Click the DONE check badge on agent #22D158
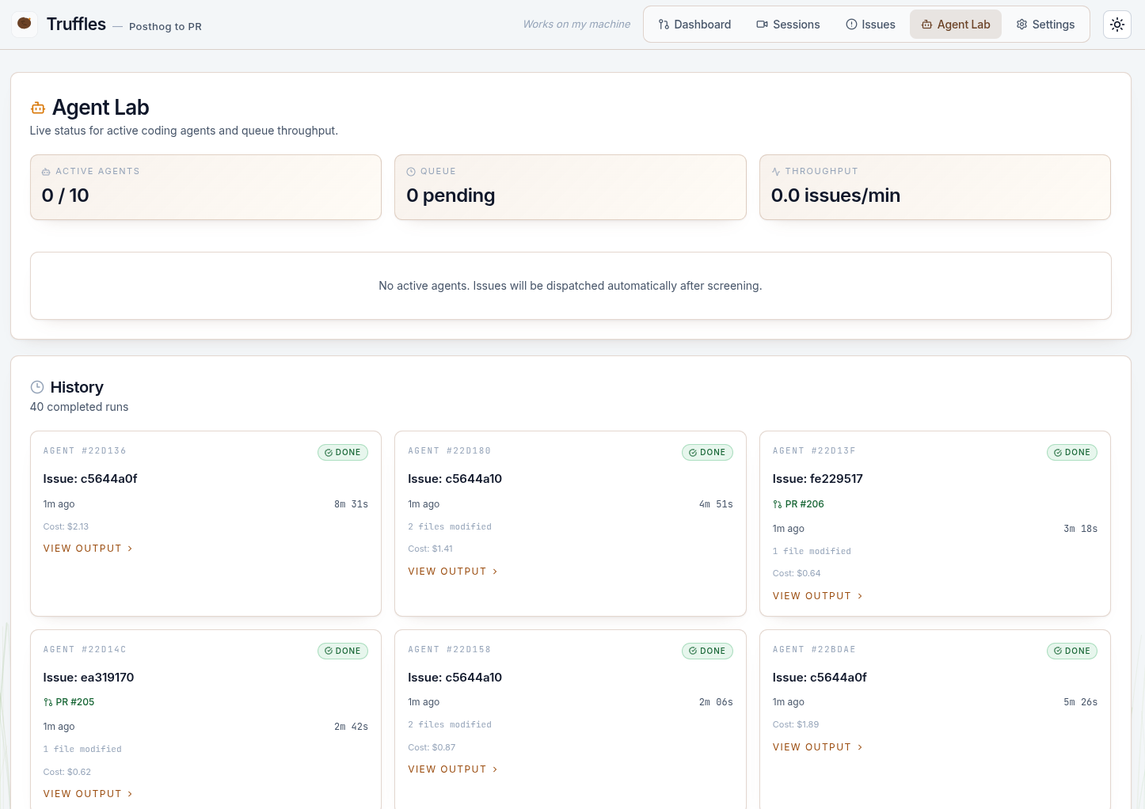 point(707,651)
